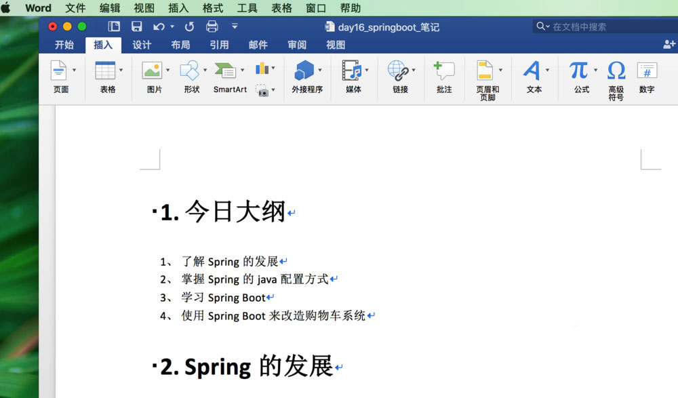Print the document using printer icon
Image resolution: width=678 pixels, height=398 pixels.
coord(212,26)
